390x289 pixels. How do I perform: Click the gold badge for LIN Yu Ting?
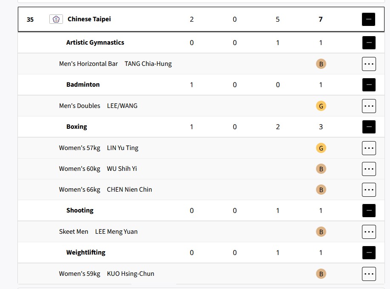point(321,147)
